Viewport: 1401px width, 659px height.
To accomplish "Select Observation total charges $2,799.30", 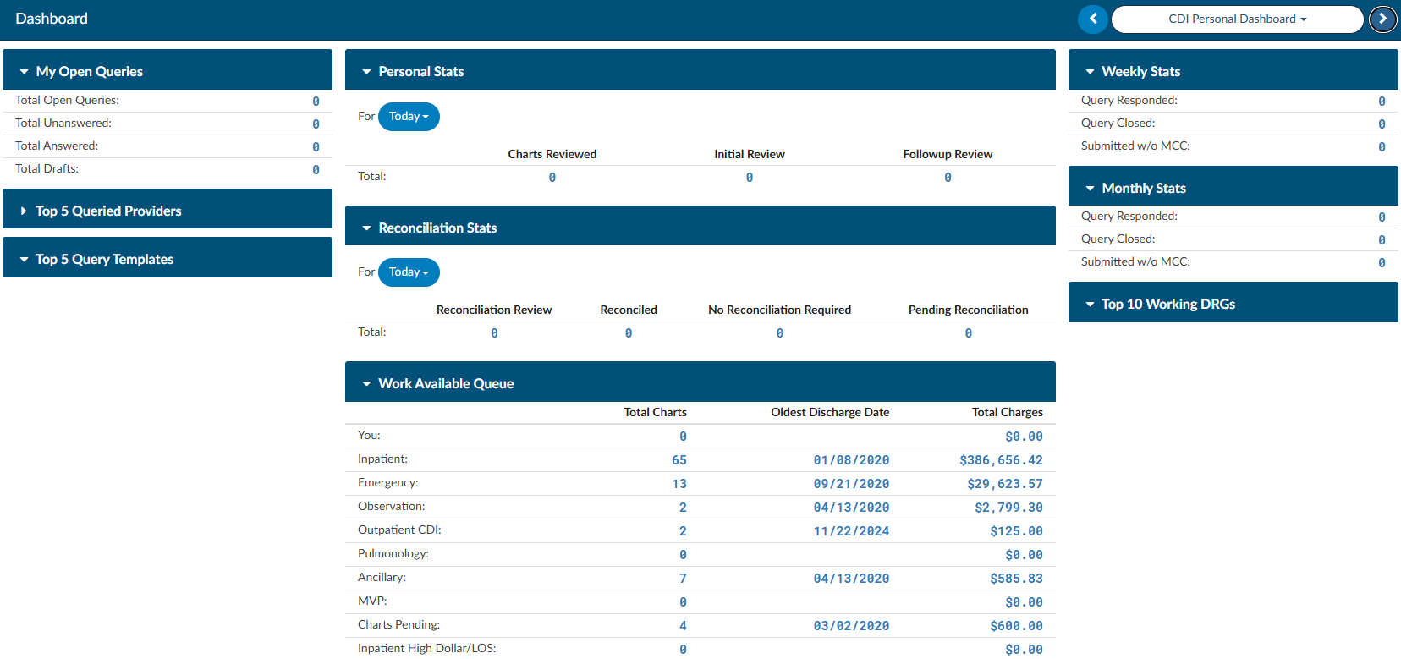I will click(x=1008, y=508).
